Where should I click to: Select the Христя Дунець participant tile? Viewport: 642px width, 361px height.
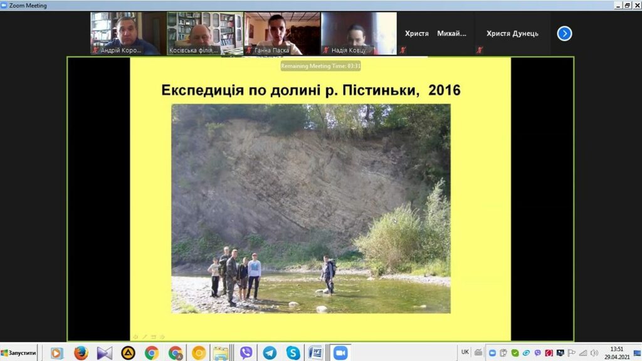pos(512,34)
